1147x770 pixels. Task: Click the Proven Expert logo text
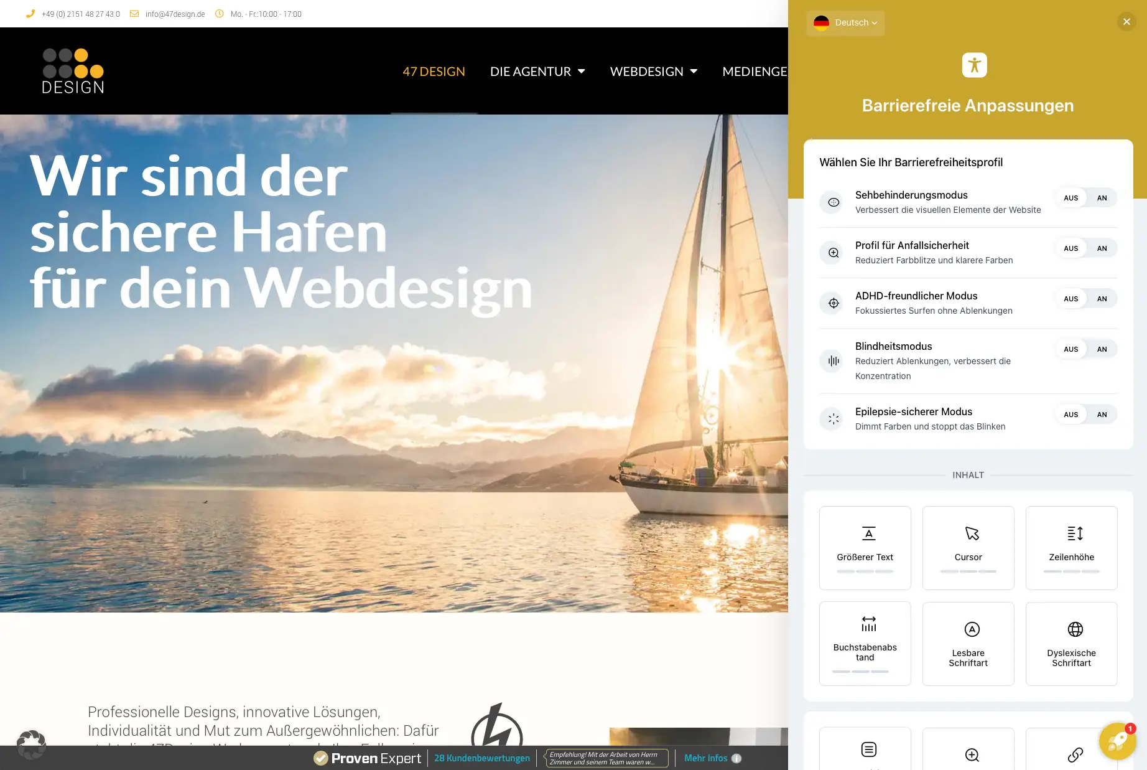(376, 758)
